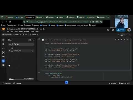Screen dimensions: 133x100
Task: Select the sample_data folder
Action: (x=17, y=51)
